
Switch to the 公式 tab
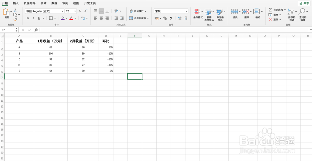tap(43, 3)
